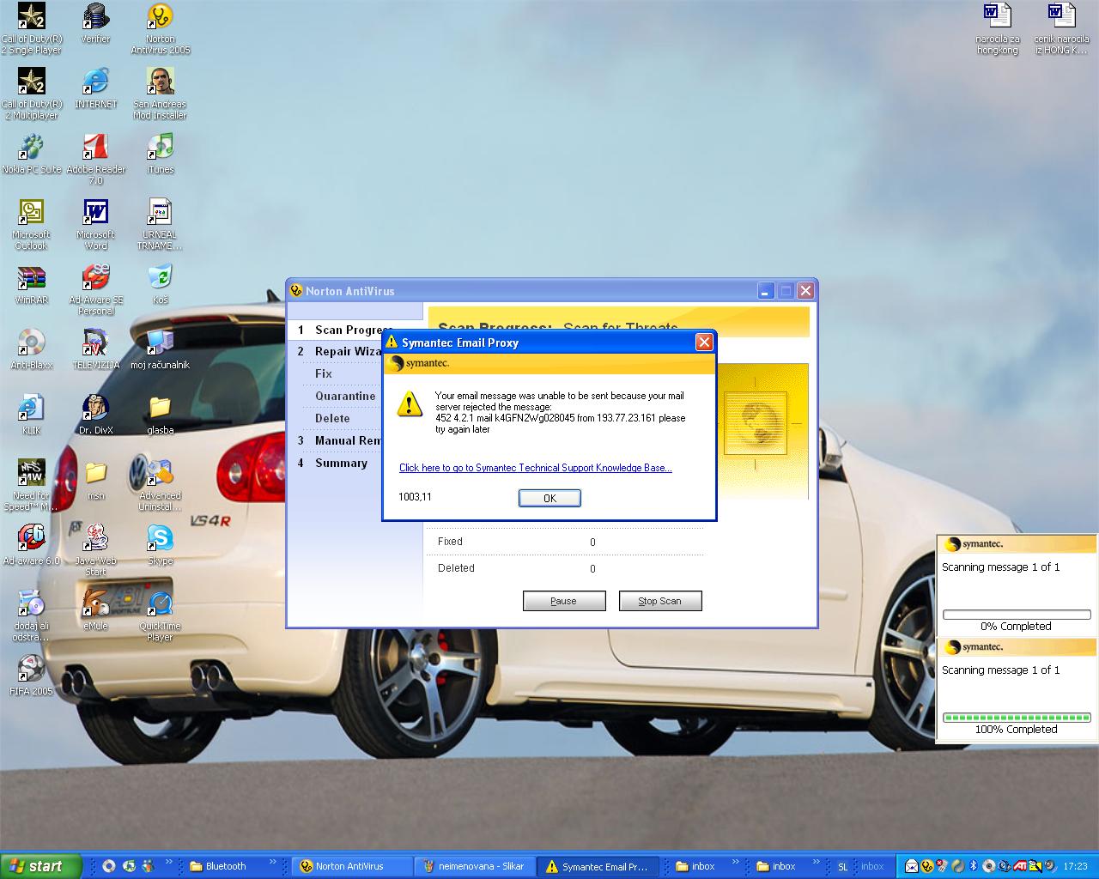1099x879 pixels.
Task: Open dodaj ali odstrani shortcut
Action: pyautogui.click(x=32, y=615)
